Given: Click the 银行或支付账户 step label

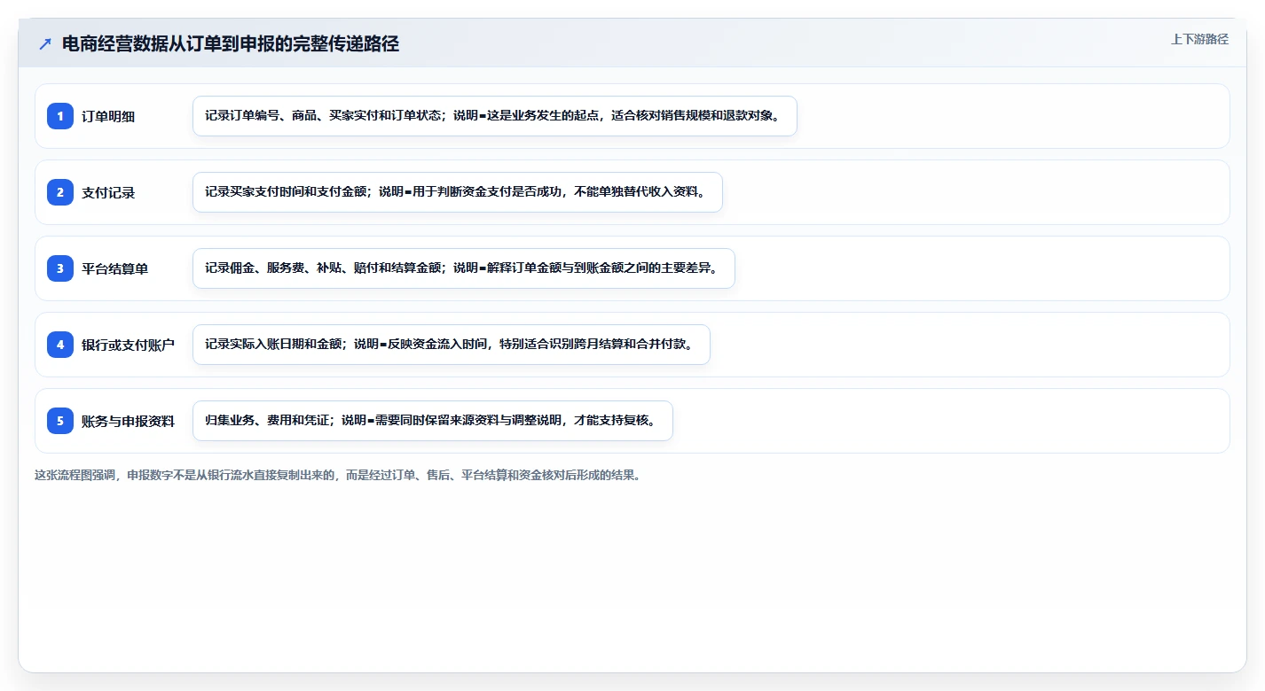Looking at the screenshot, I should coord(128,345).
